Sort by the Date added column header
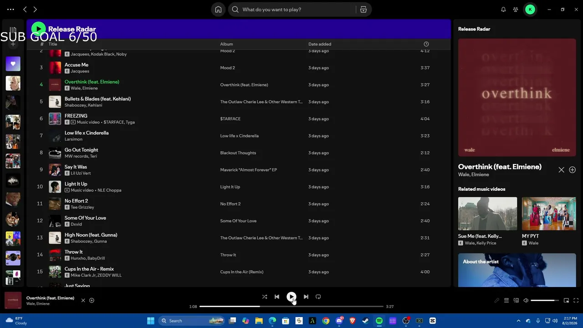583x328 pixels. tap(320, 44)
